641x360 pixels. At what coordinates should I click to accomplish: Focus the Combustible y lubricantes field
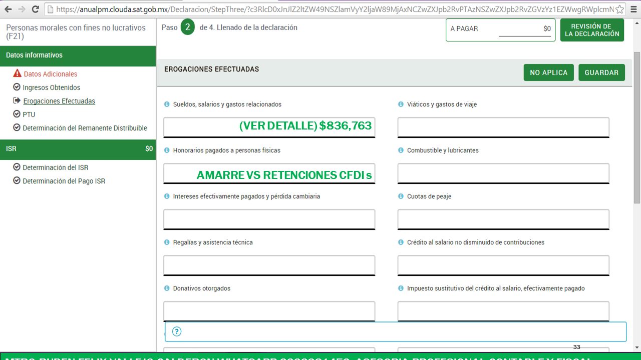point(503,173)
